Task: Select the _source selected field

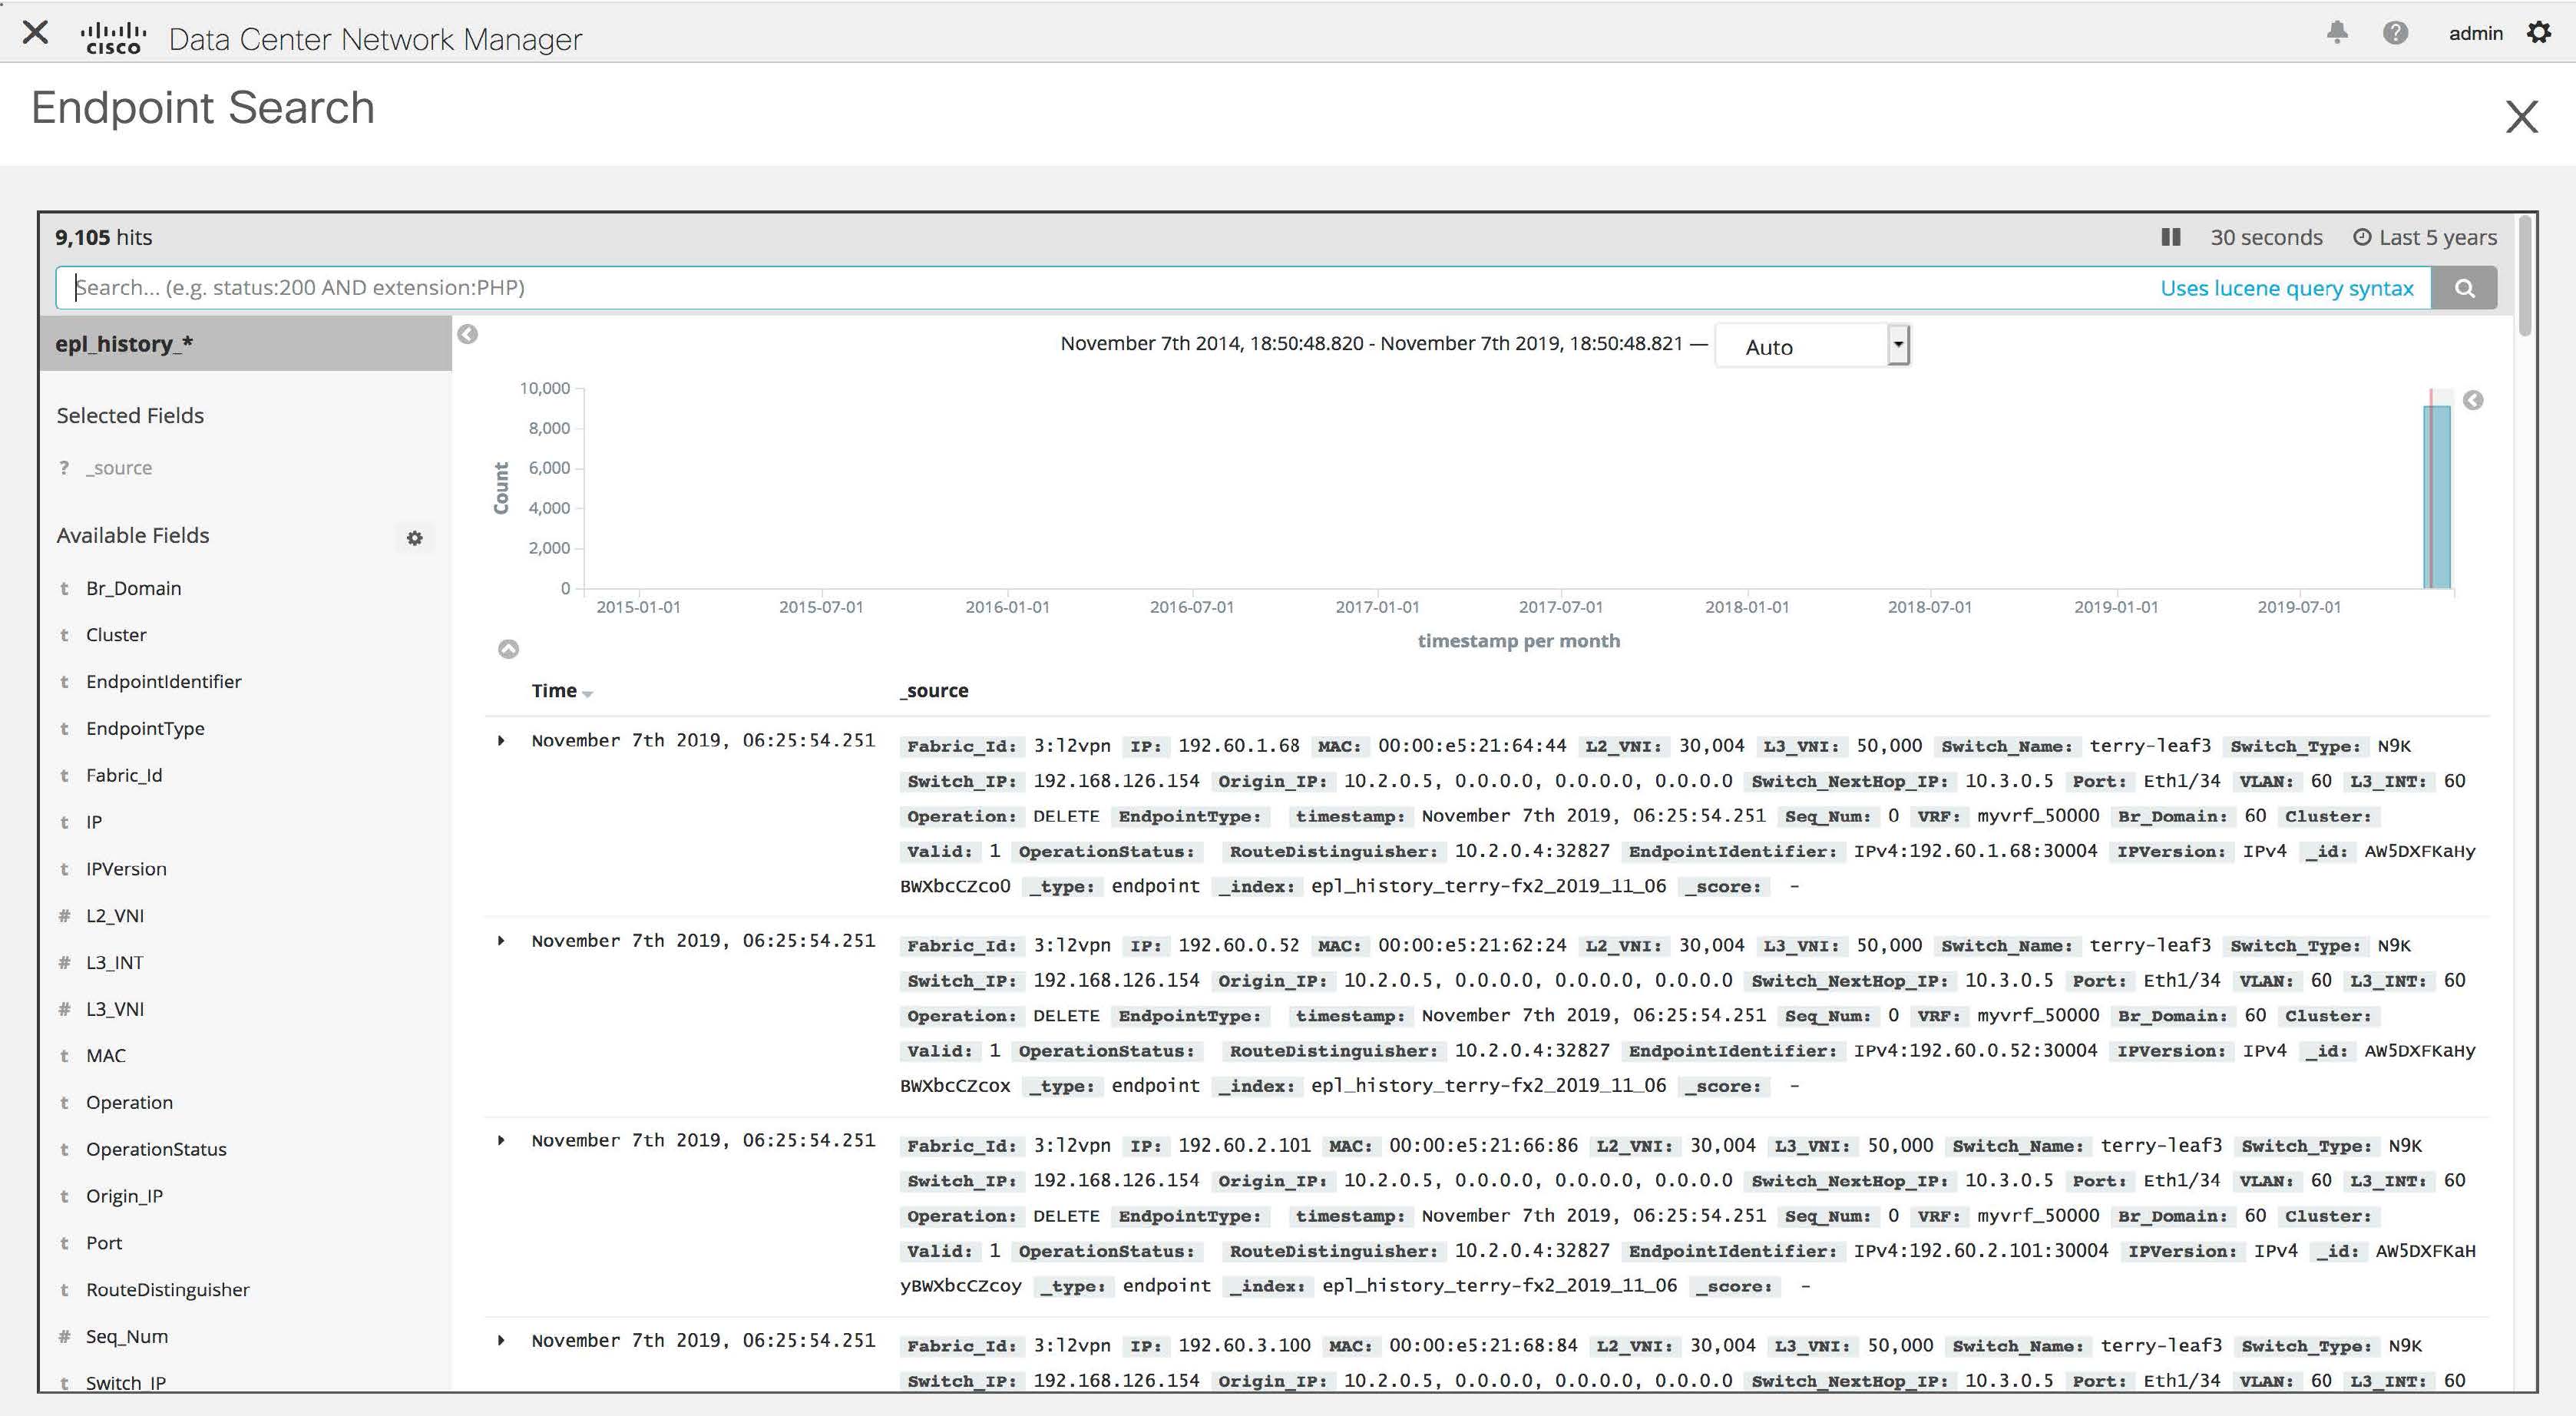Action: point(118,468)
